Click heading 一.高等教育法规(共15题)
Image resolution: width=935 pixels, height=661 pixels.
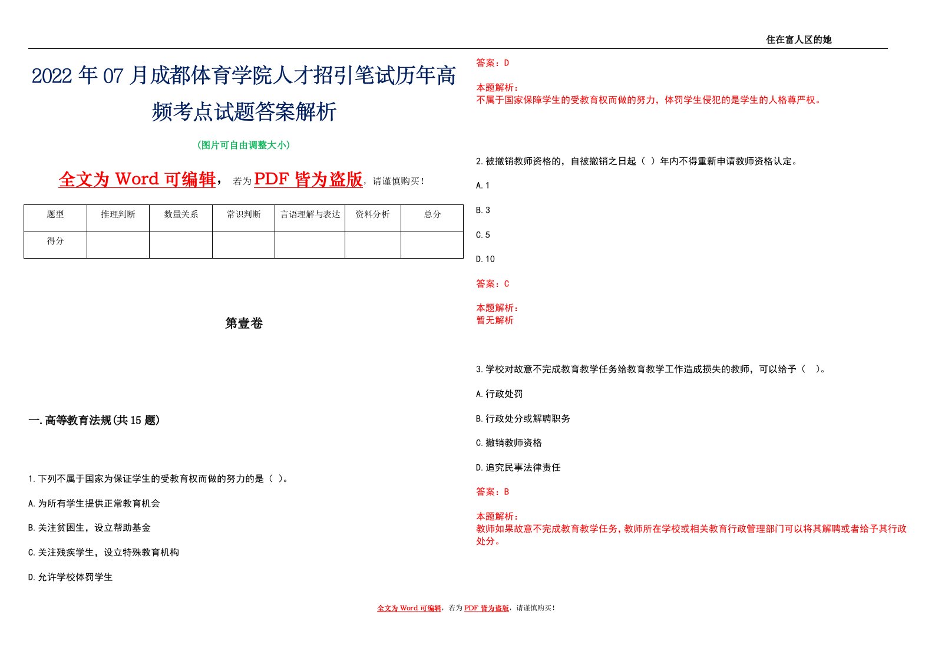pos(94,421)
